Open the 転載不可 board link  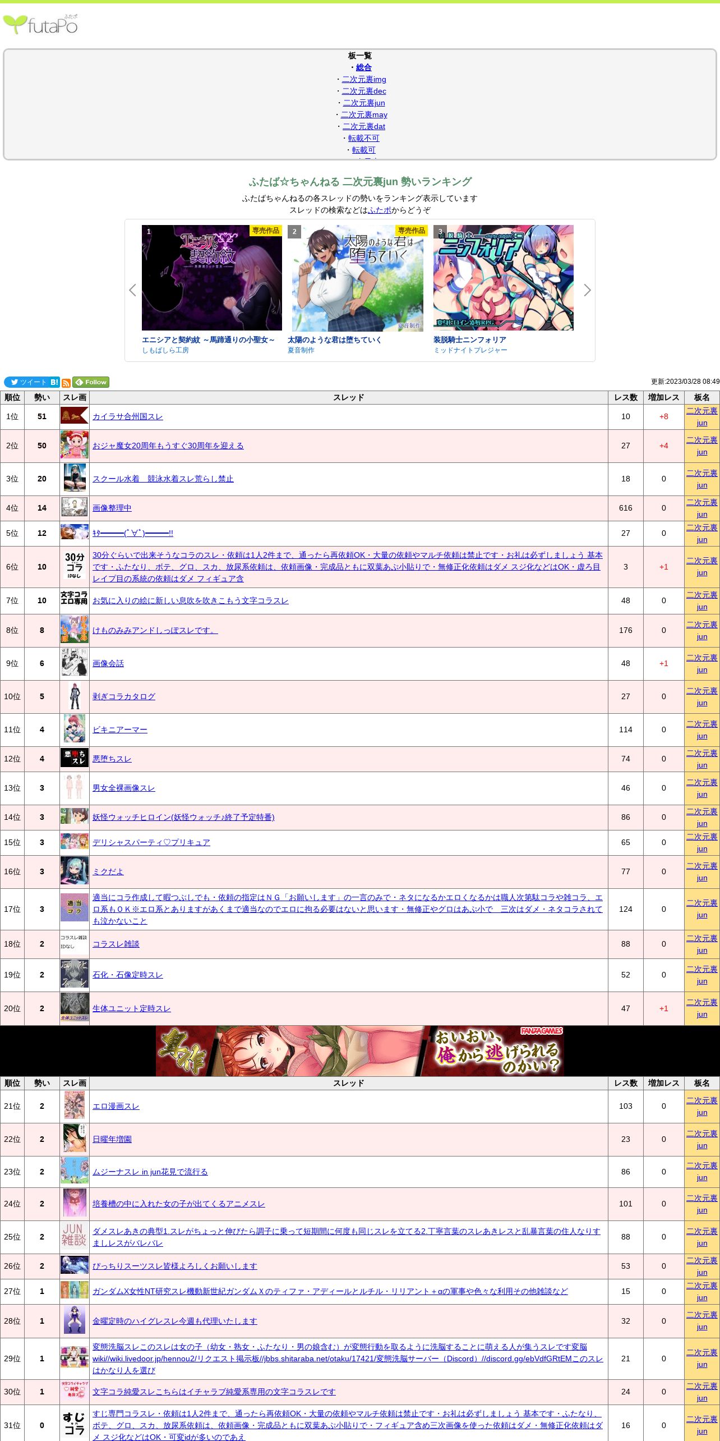[x=364, y=138]
